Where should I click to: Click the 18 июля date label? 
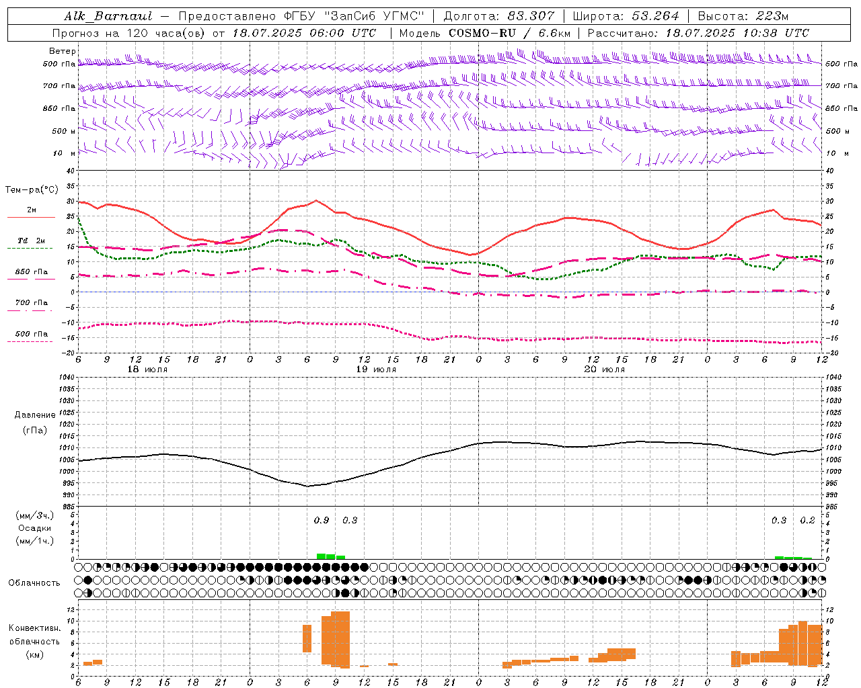(x=147, y=370)
